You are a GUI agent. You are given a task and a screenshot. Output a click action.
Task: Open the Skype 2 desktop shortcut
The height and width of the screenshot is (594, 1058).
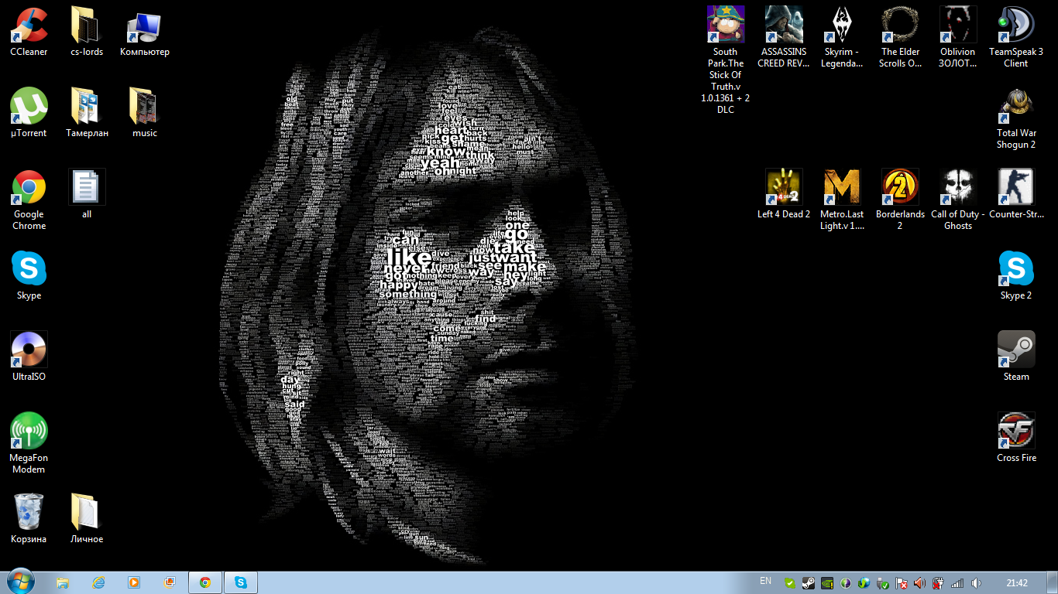pos(1016,276)
